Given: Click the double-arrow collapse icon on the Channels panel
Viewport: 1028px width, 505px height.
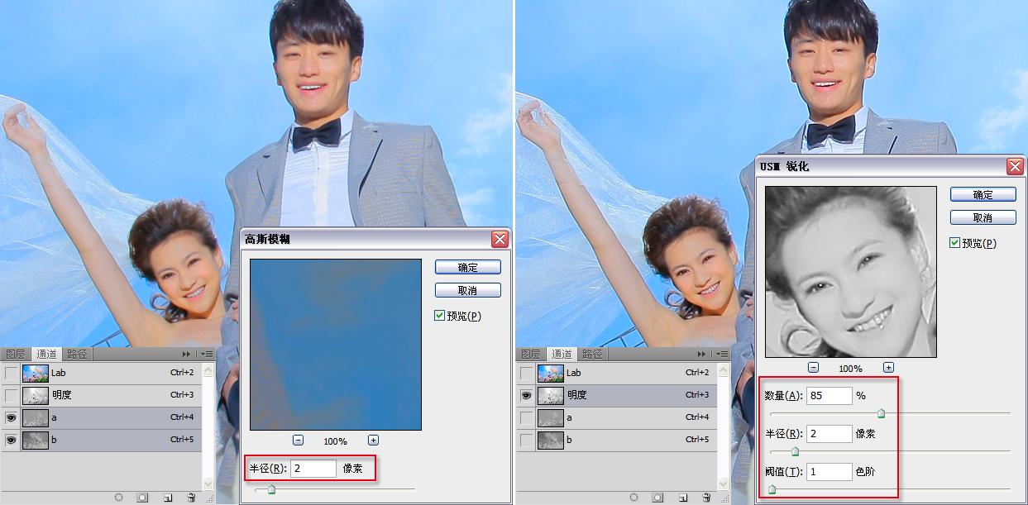Looking at the screenshot, I should pyautogui.click(x=185, y=355).
